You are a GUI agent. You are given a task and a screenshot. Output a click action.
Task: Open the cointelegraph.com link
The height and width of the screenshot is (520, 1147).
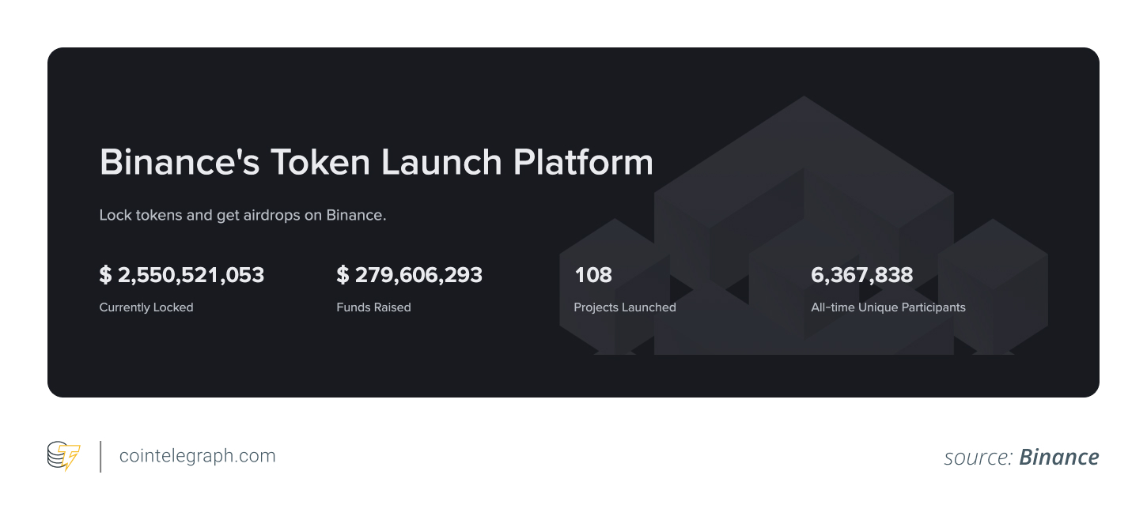click(x=196, y=456)
